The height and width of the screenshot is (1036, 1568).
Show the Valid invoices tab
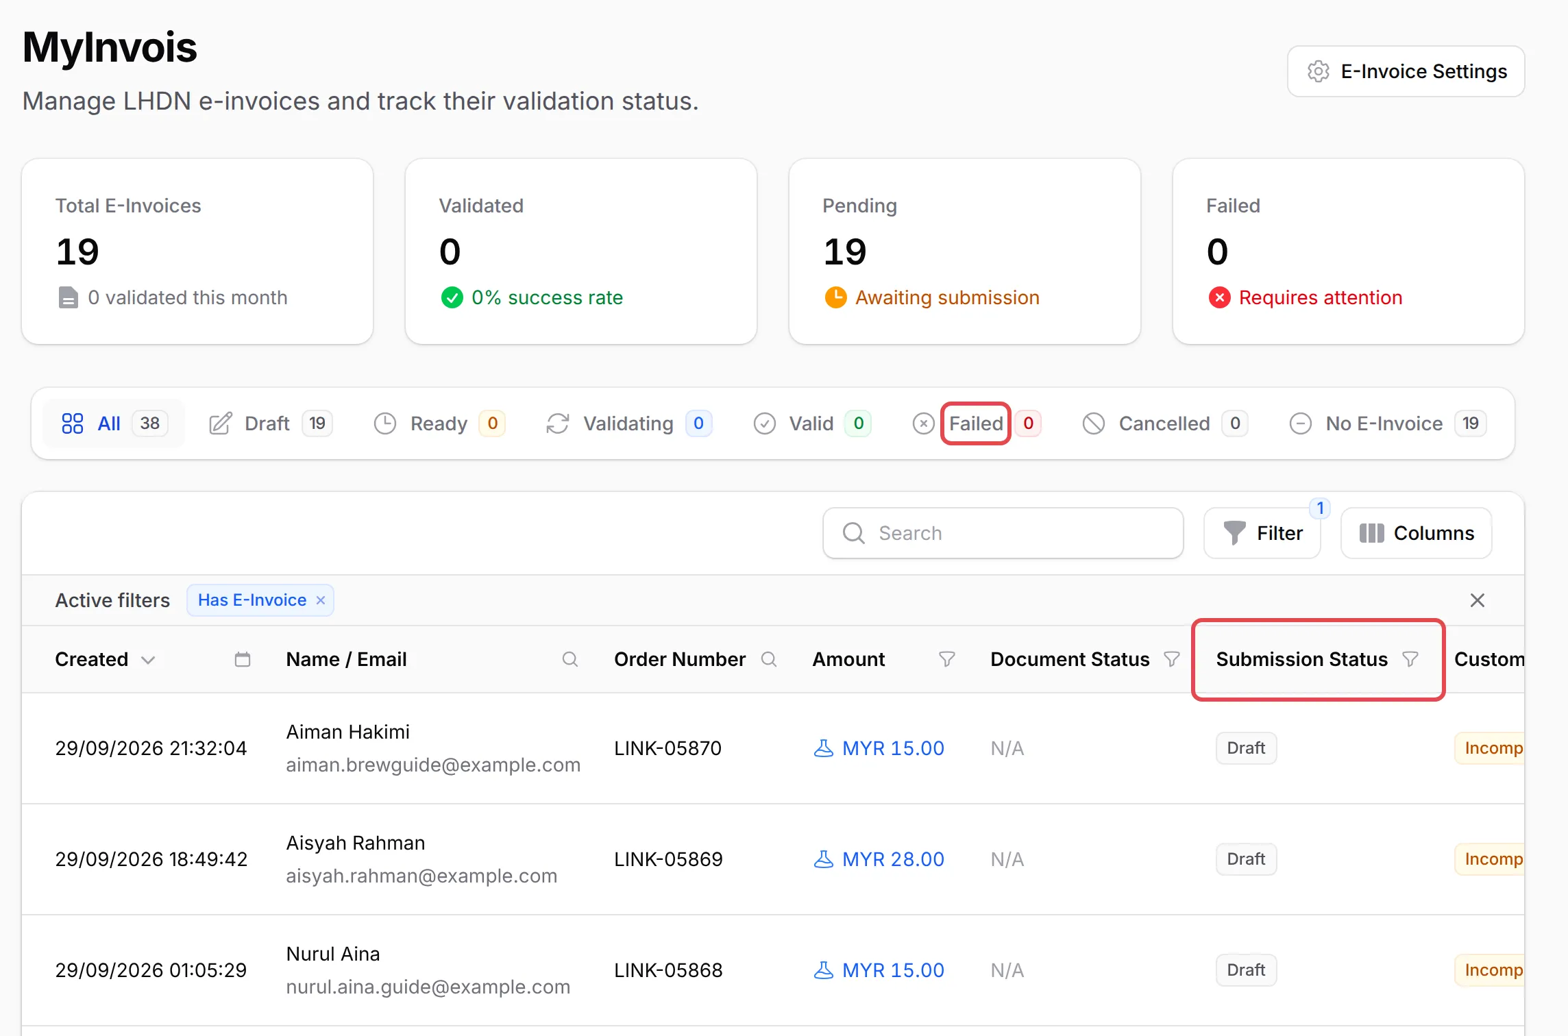pos(812,423)
